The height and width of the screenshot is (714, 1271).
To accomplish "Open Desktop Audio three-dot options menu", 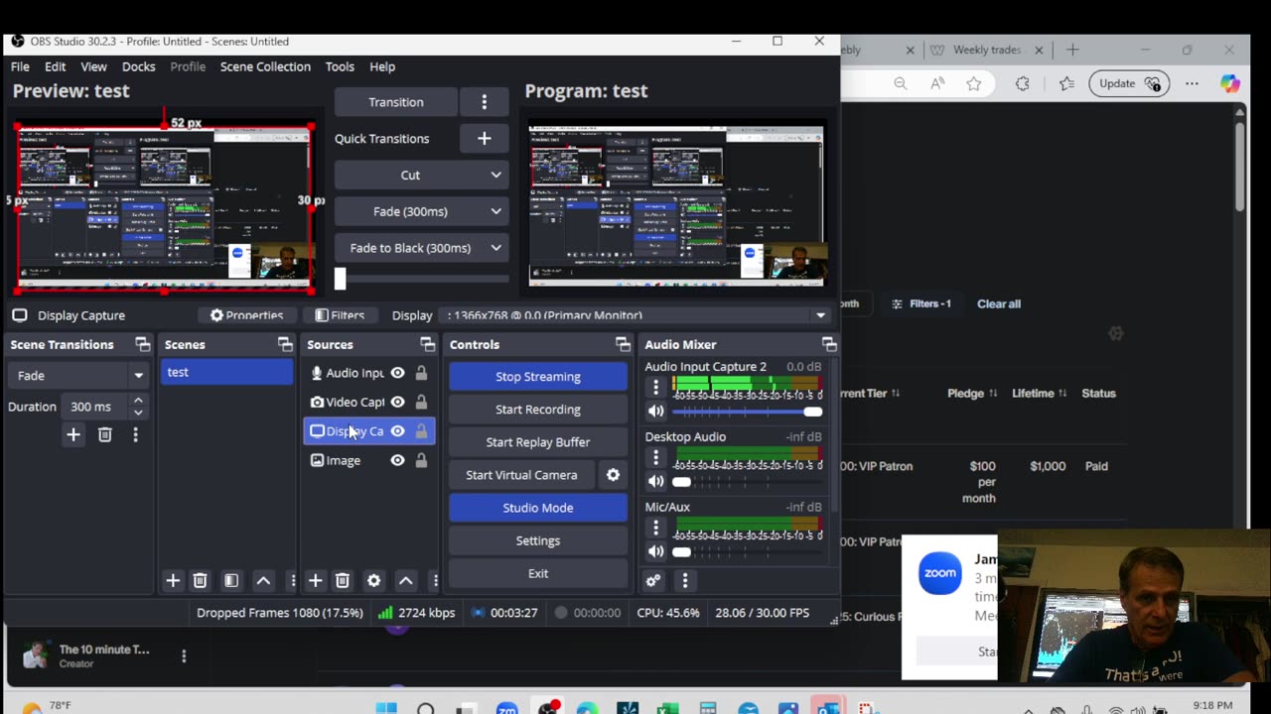I will point(655,457).
